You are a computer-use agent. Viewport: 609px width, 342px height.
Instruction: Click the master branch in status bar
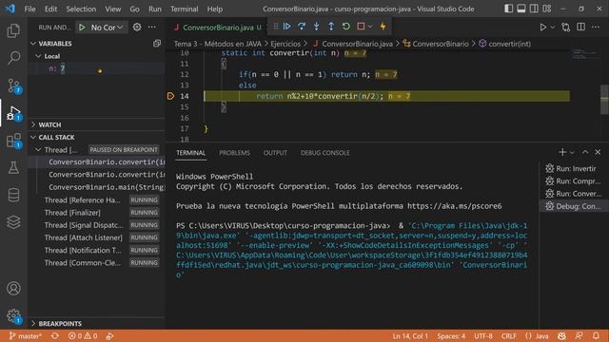click(x=25, y=335)
